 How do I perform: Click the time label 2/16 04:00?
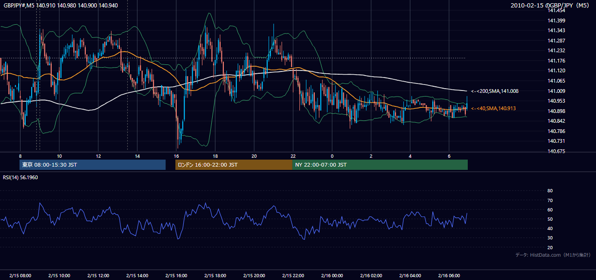(410, 275)
